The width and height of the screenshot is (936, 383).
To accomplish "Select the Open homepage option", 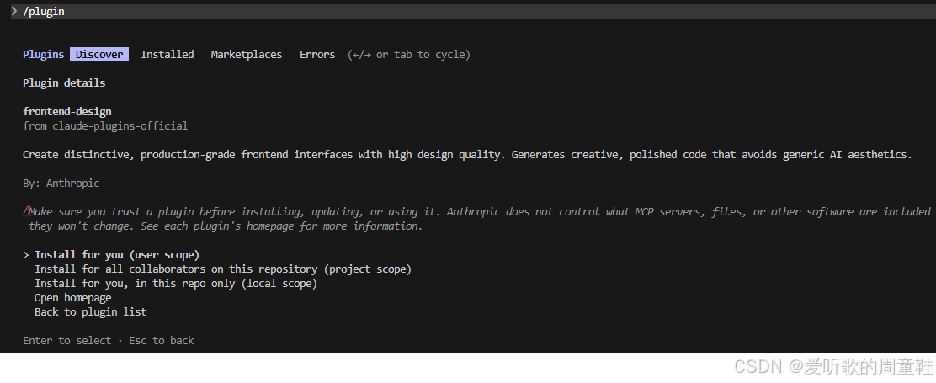I will 73,298.
